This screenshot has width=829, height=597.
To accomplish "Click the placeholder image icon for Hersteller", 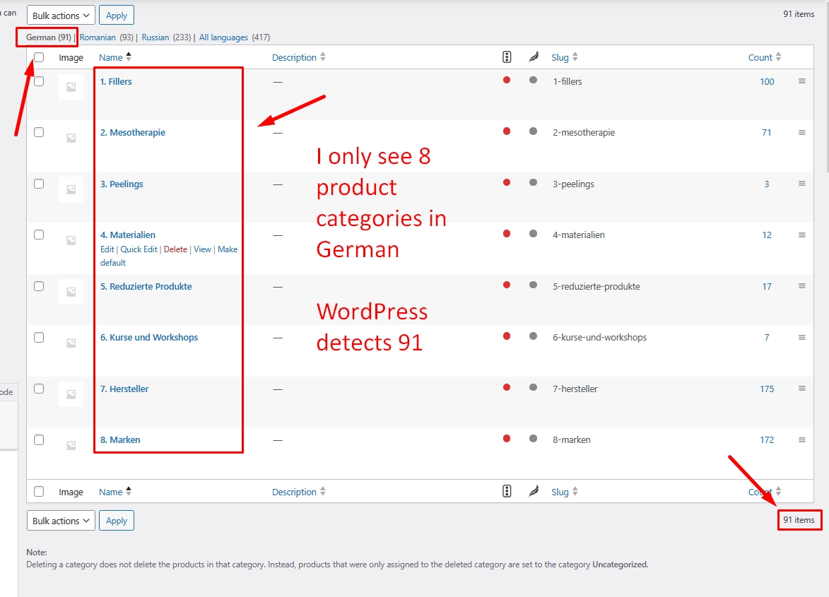I will [71, 394].
